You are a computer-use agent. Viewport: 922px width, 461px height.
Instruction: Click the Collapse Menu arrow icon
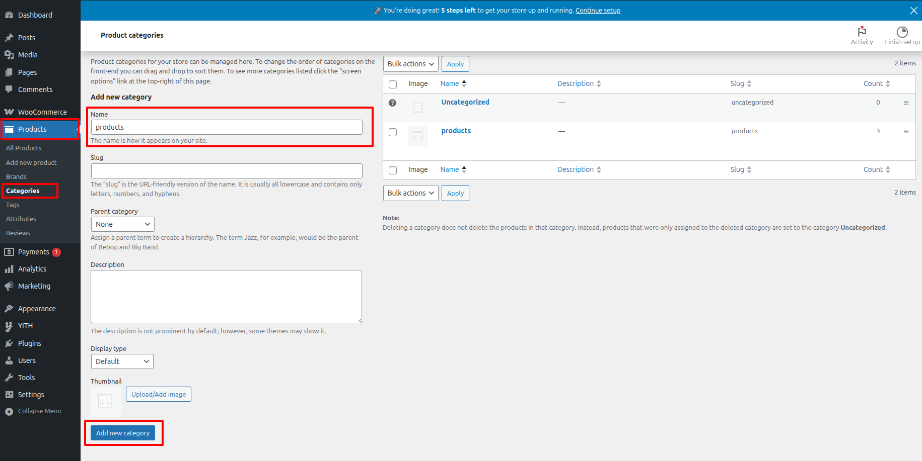point(9,411)
